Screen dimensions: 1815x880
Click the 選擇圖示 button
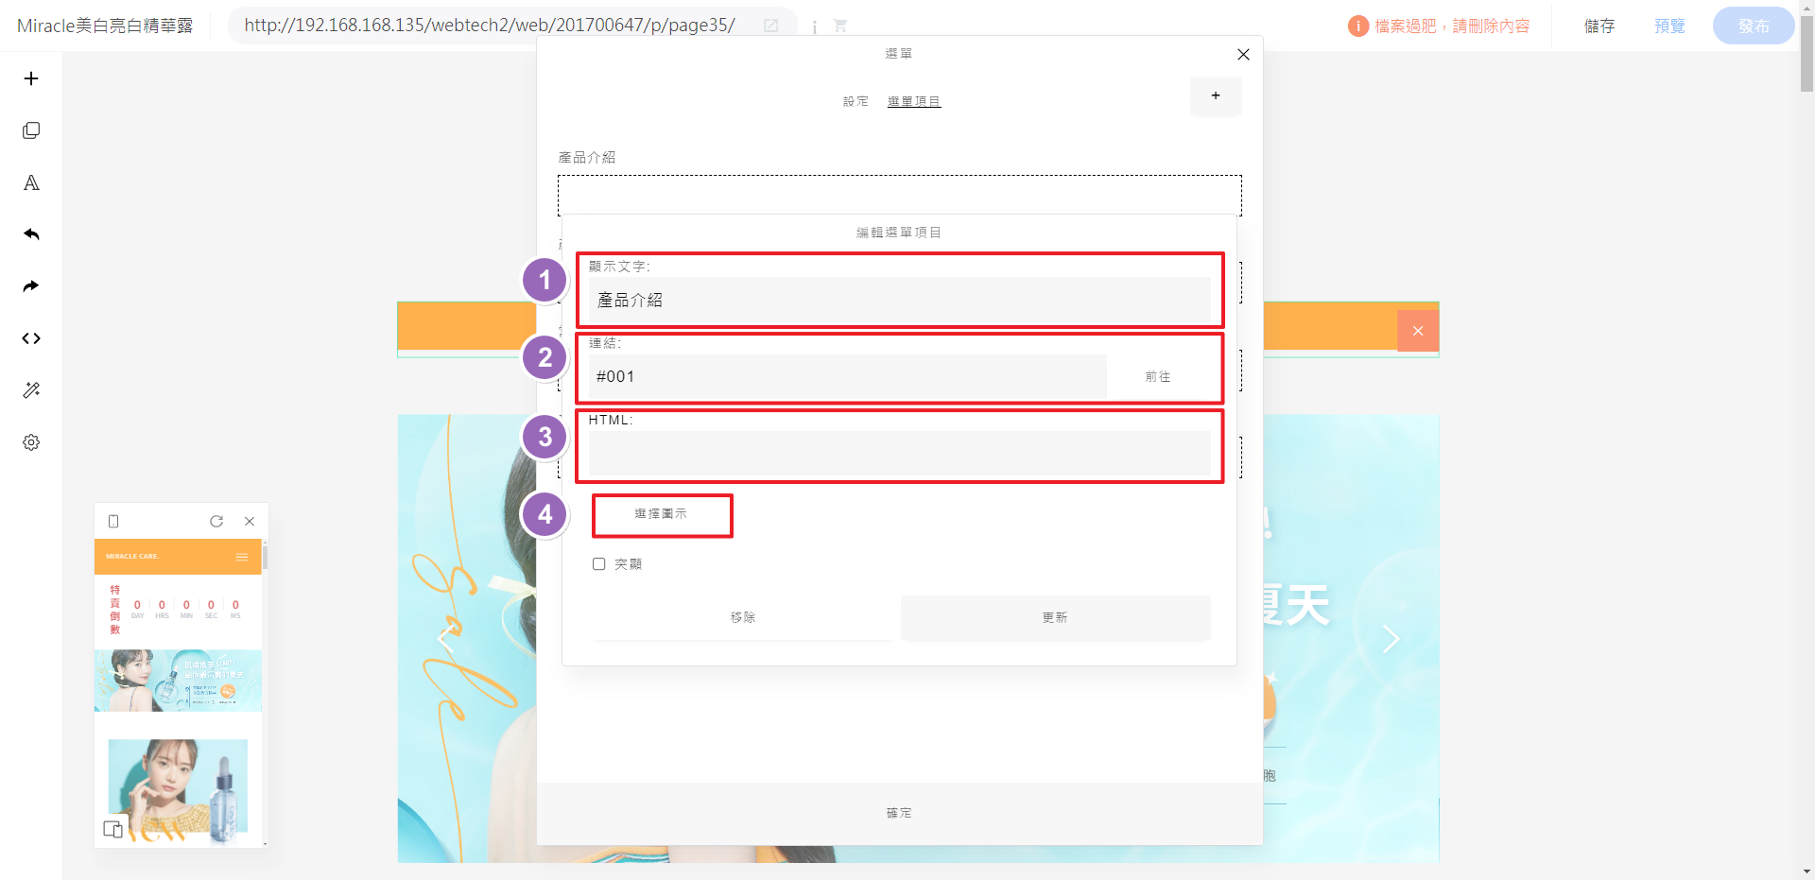point(662,514)
